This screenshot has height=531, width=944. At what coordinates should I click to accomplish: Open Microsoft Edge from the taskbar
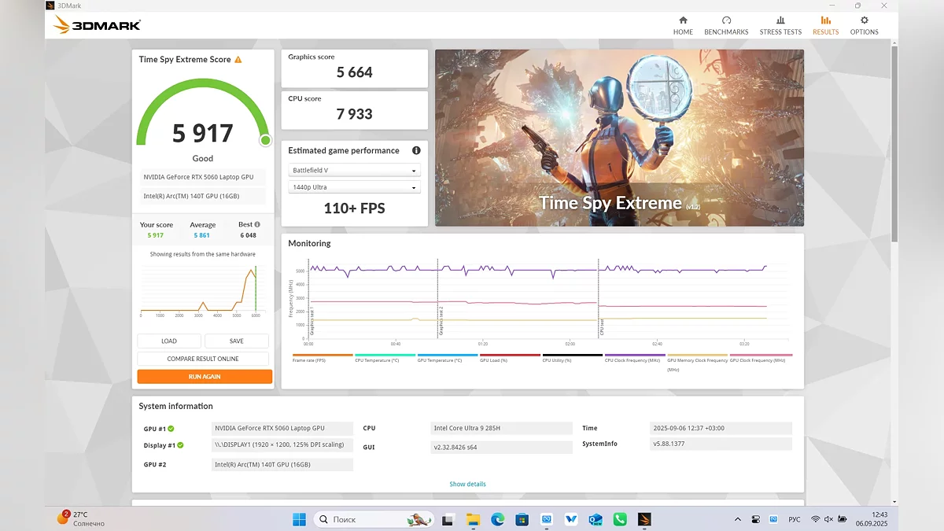(x=497, y=519)
